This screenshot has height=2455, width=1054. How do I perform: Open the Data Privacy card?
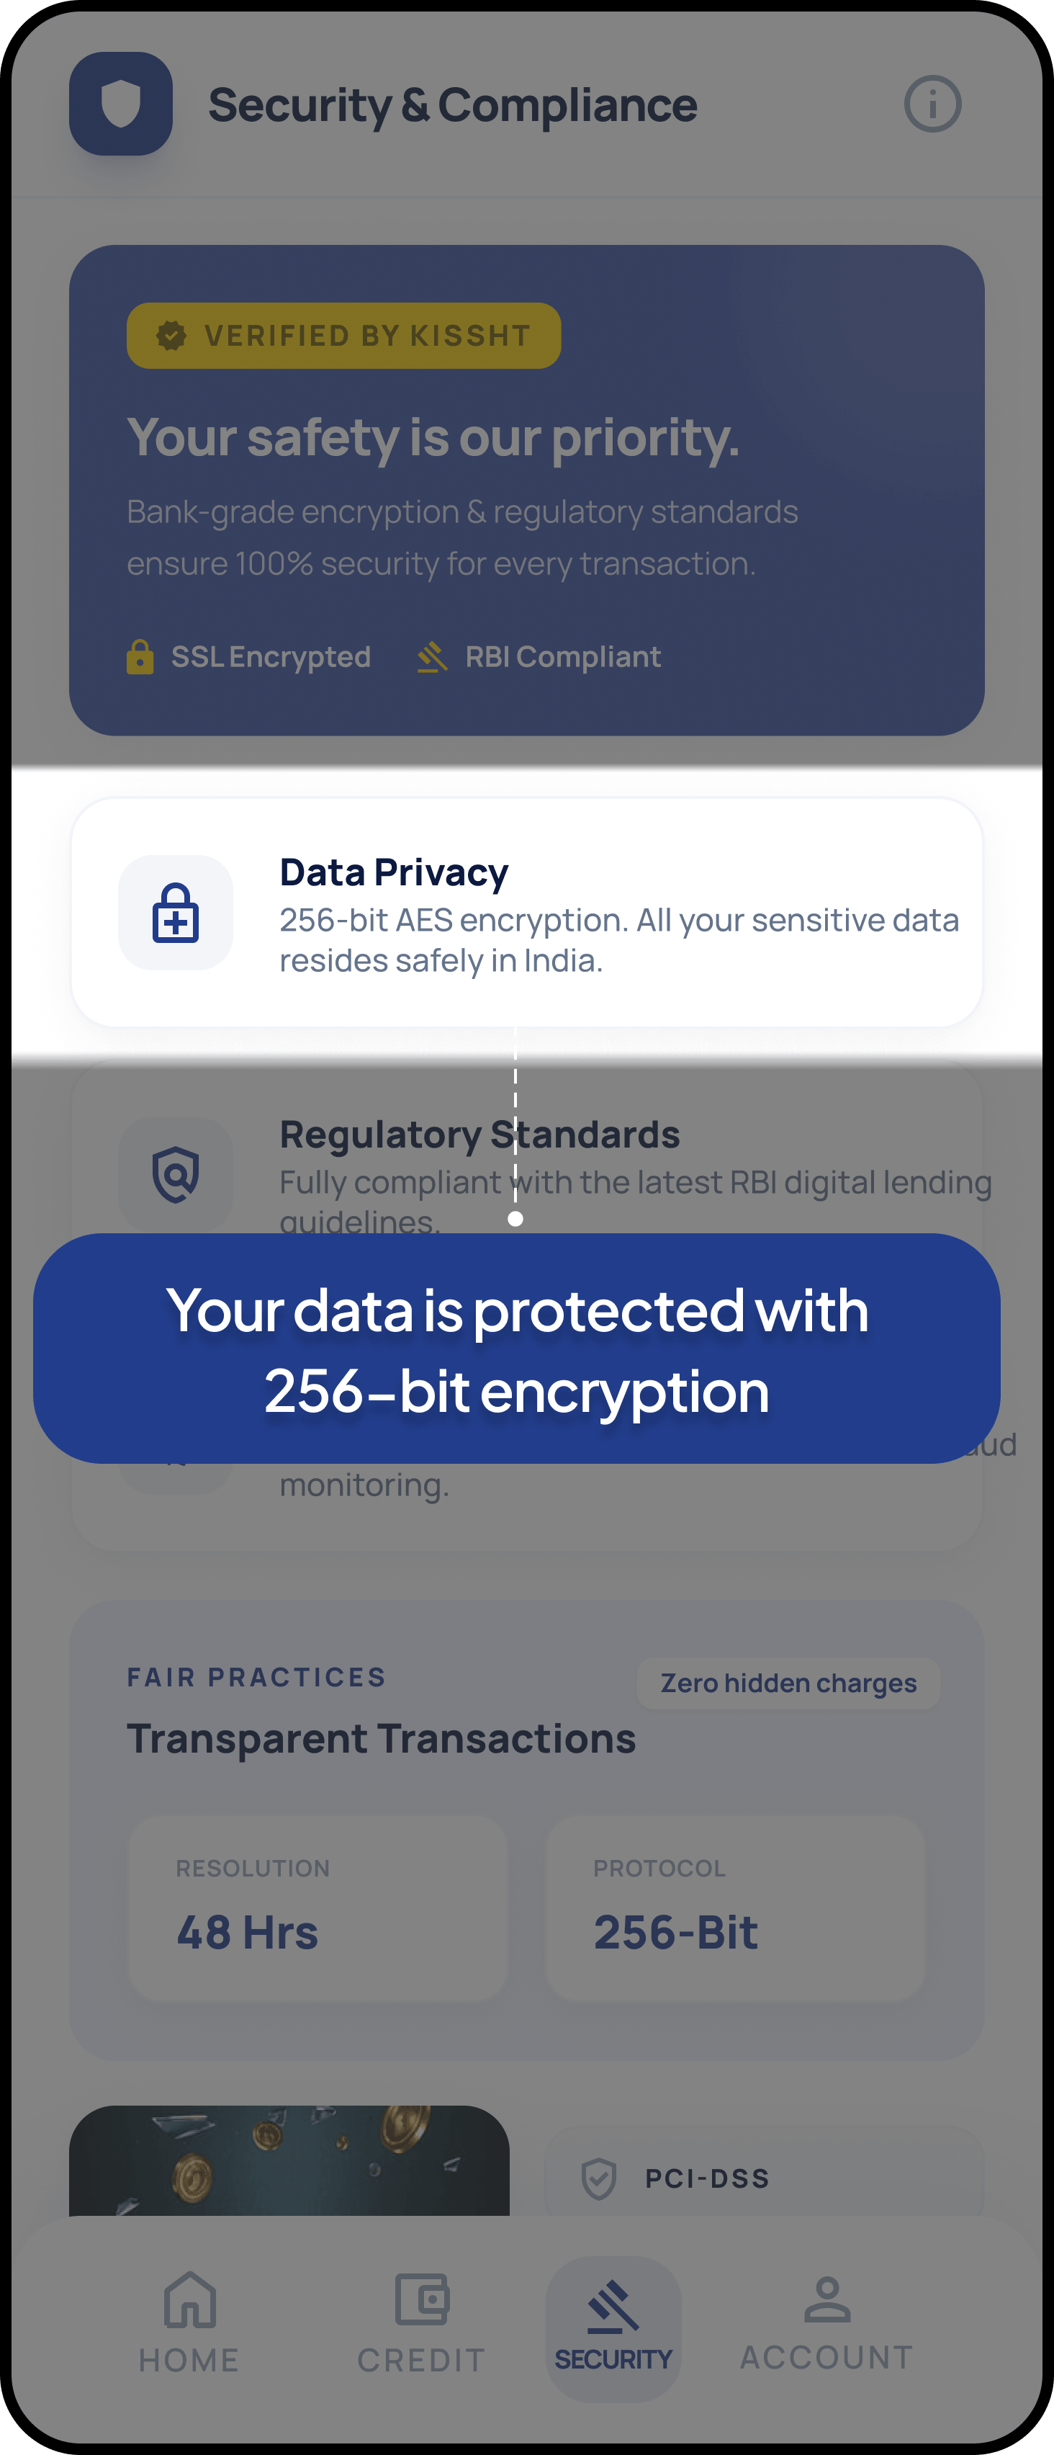pyautogui.click(x=526, y=912)
